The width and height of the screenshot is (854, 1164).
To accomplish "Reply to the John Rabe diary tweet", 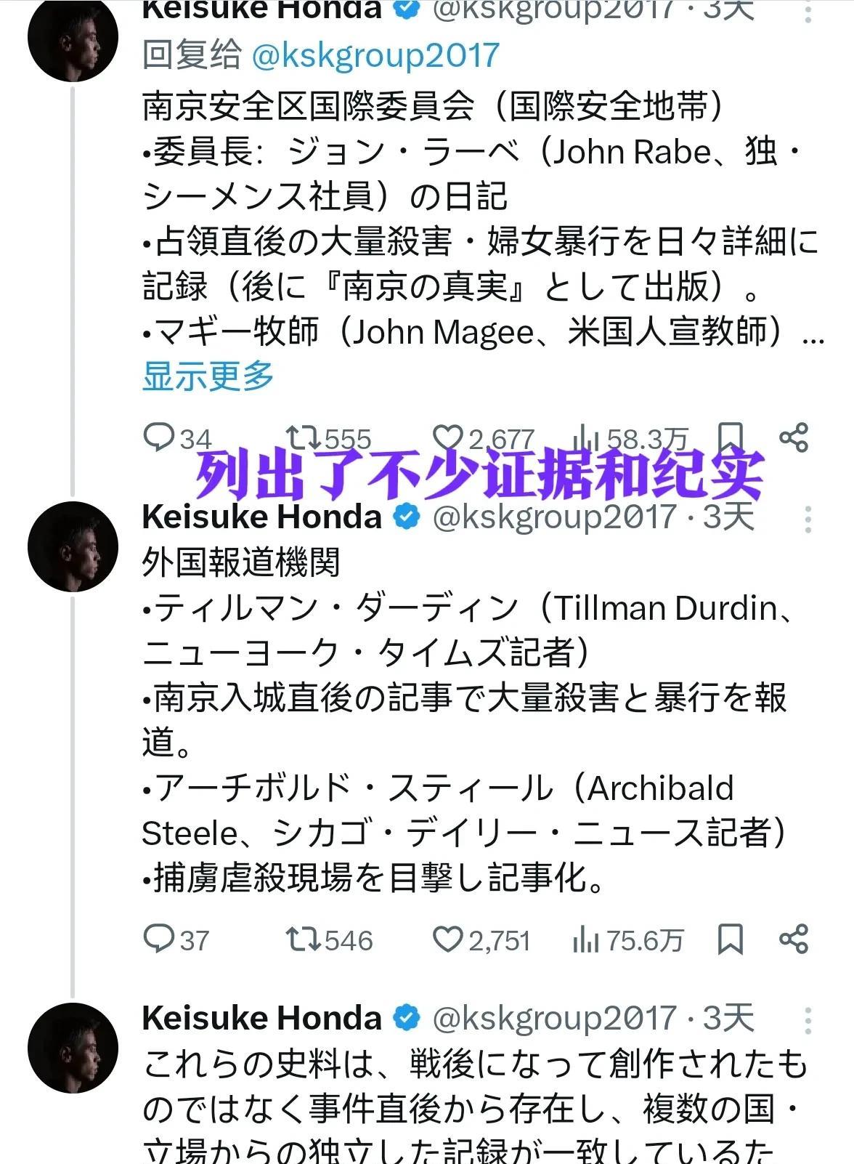I will tap(158, 437).
